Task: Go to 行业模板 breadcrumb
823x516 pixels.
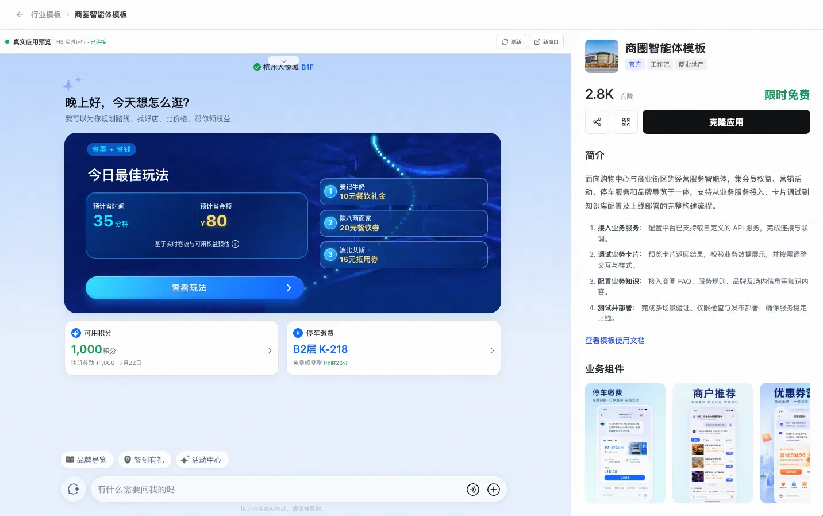Action: click(x=46, y=14)
